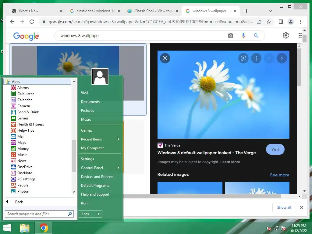Image resolution: width=312 pixels, height=234 pixels.
Task: Open the Google apps grid
Action: coord(300,35)
